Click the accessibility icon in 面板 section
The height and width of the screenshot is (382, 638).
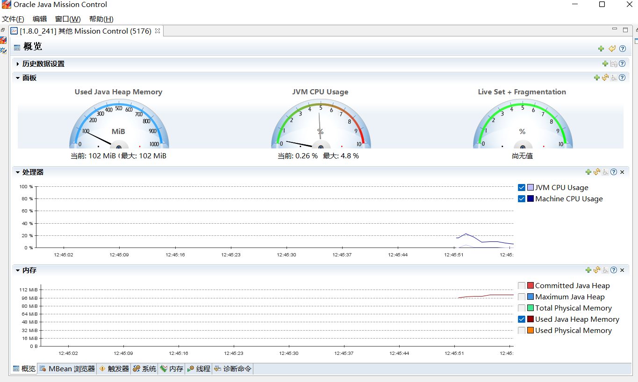point(614,78)
